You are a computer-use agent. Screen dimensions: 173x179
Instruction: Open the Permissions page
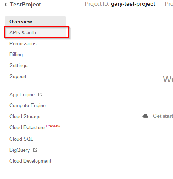[x=23, y=43]
